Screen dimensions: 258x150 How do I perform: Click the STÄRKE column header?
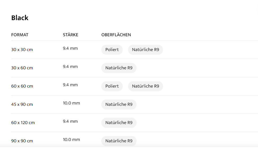point(71,35)
